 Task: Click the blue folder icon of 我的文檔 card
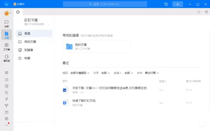click(x=69, y=46)
